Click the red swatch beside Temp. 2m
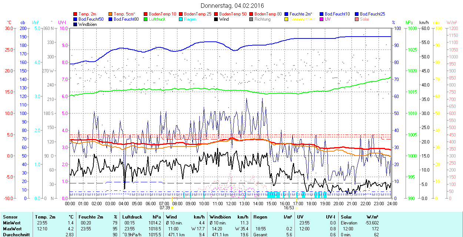The width and height of the screenshot is (463, 237). pos(76,14)
